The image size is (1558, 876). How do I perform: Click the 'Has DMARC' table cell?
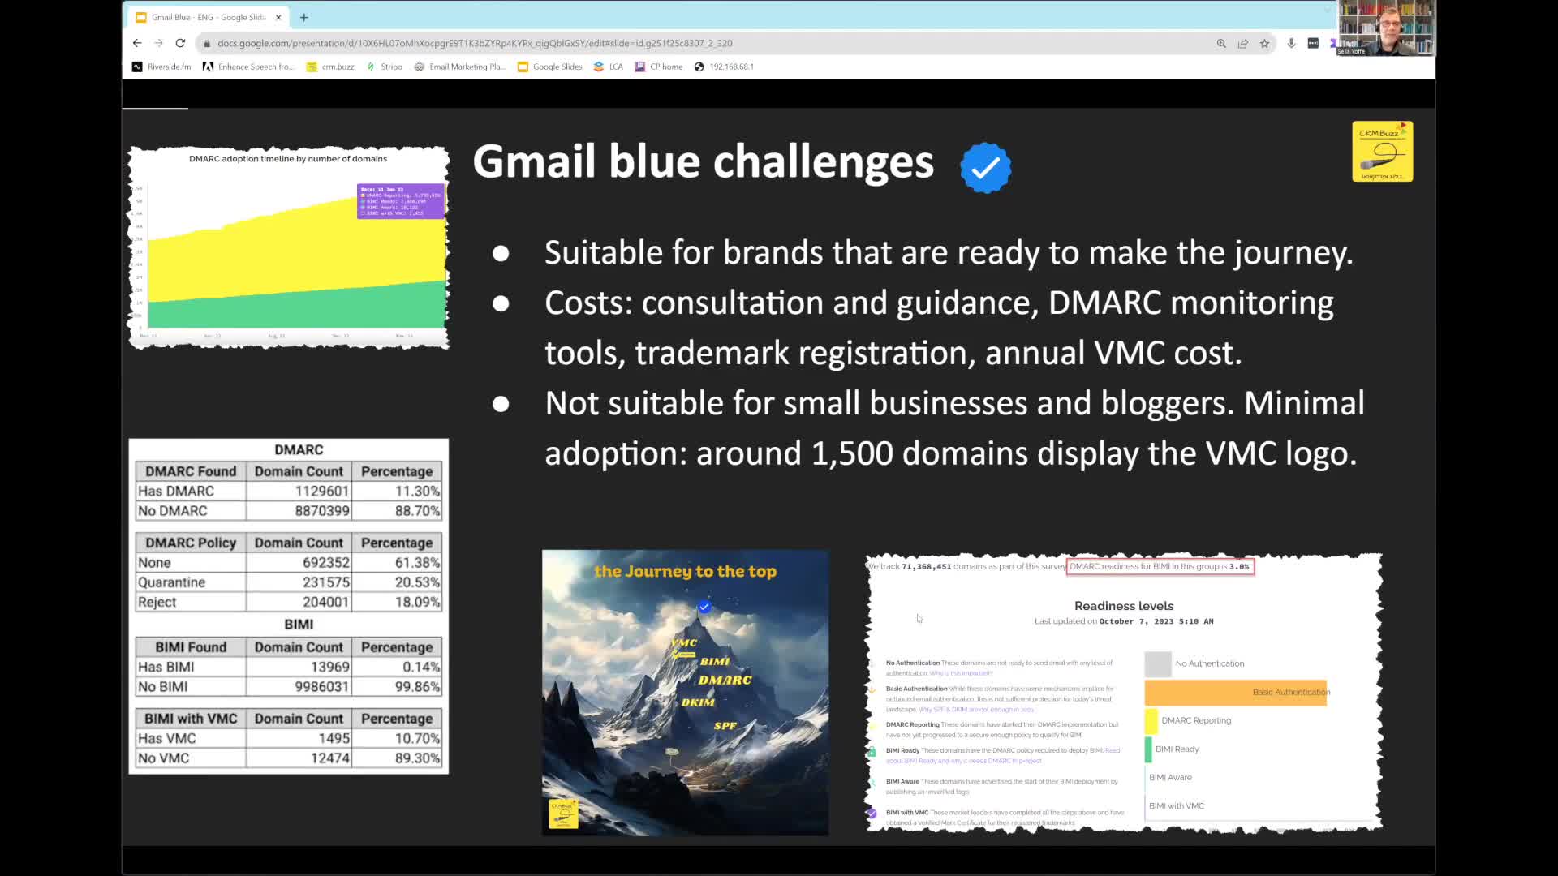click(191, 492)
